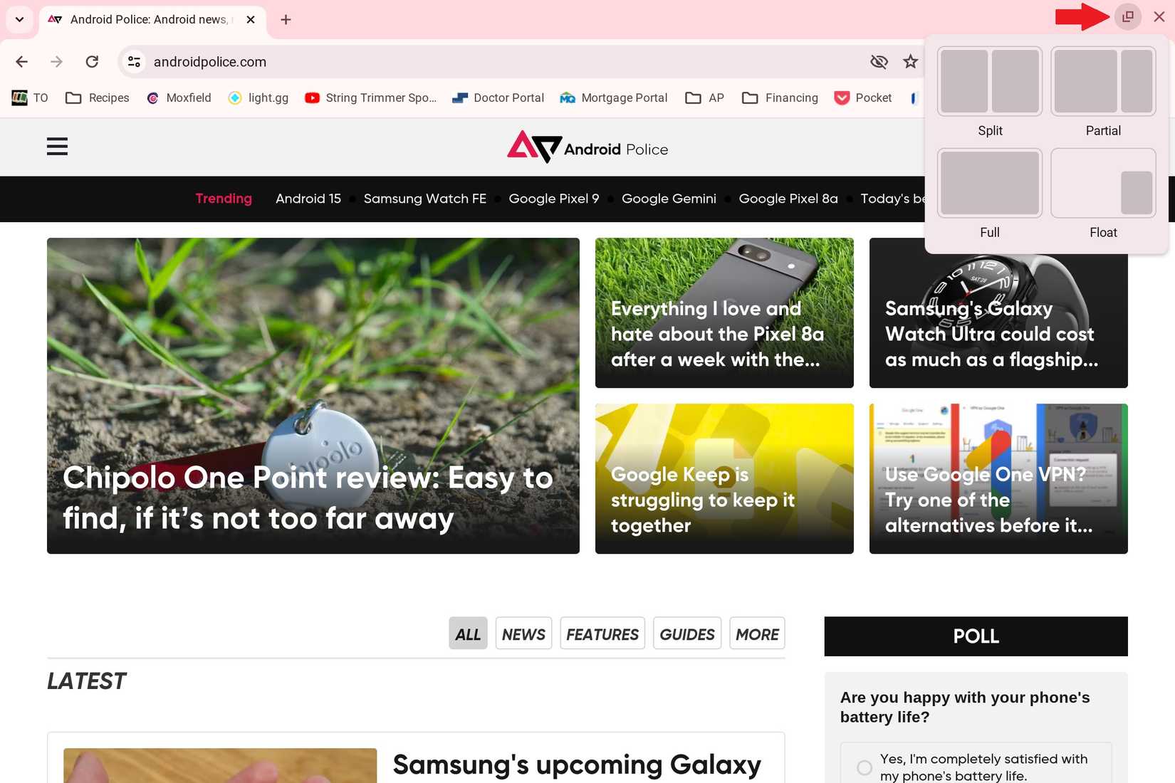Open Pocket from the bookmarks bar
This screenshot has width=1175, height=783.
pos(862,98)
